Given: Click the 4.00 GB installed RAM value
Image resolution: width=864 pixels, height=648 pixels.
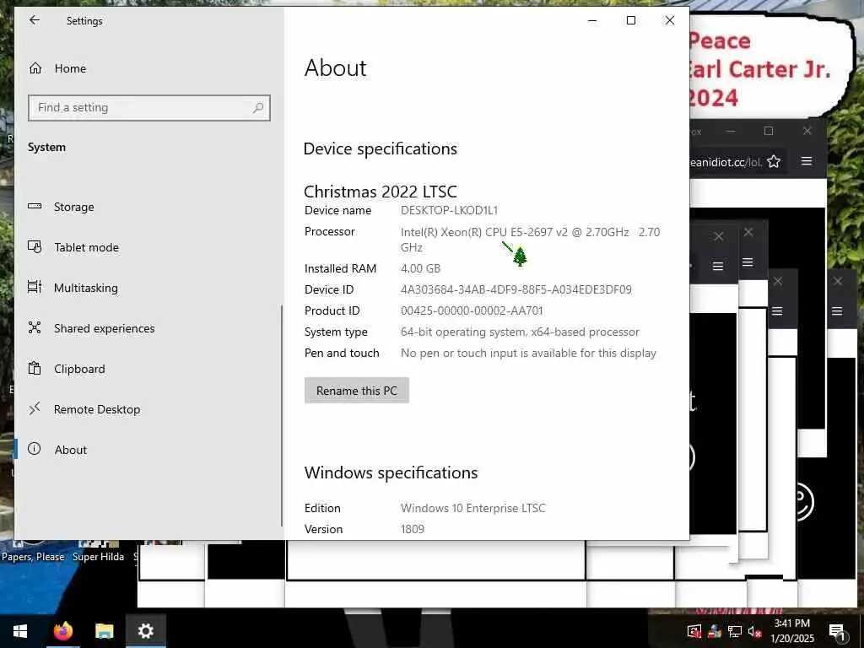Looking at the screenshot, I should point(420,268).
